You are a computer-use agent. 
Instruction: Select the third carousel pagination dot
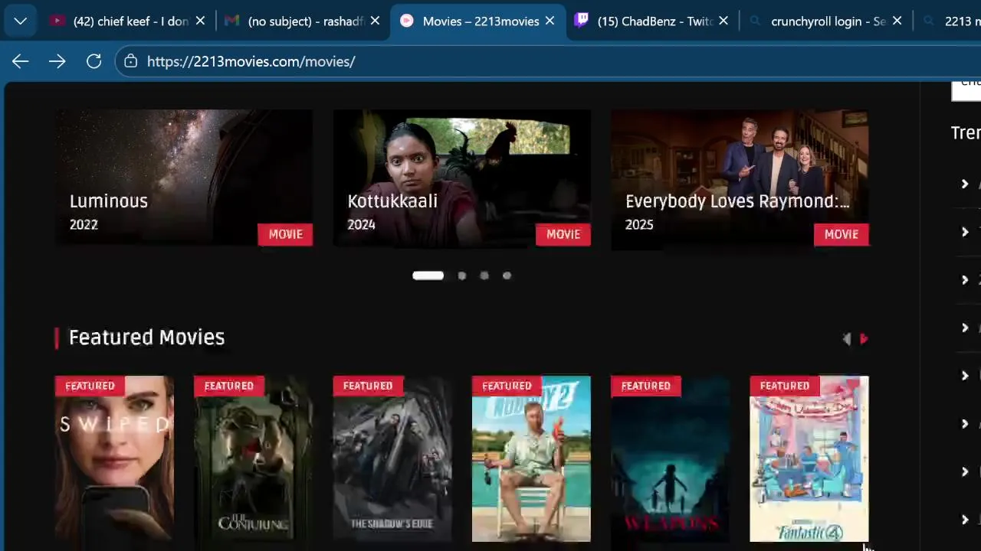[x=484, y=275]
